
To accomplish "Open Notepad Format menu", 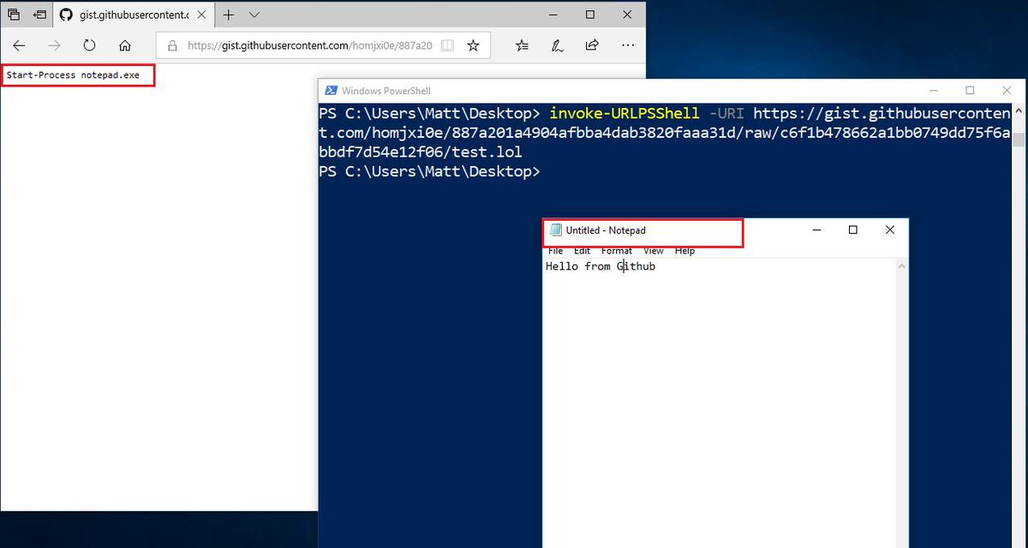I will [x=616, y=251].
